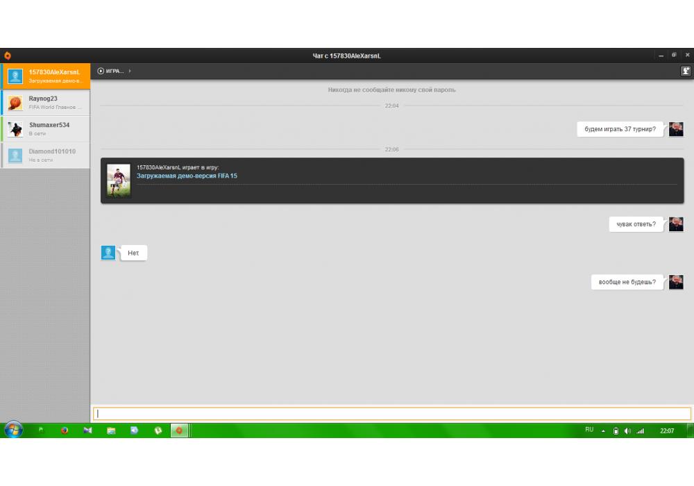Maximize or restore the chat window
Screen dimensions: 694x486
coord(674,55)
